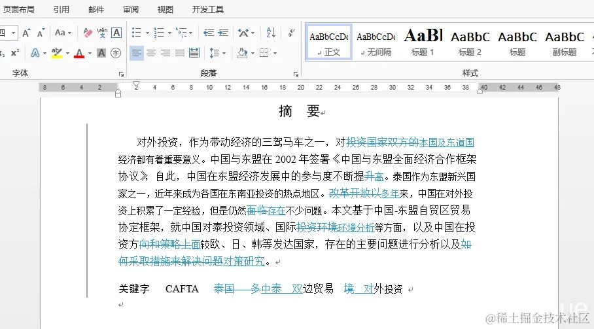Viewport: 594px width, 329px height.
Task: Expand borders dropdown arrow
Action: [x=275, y=54]
